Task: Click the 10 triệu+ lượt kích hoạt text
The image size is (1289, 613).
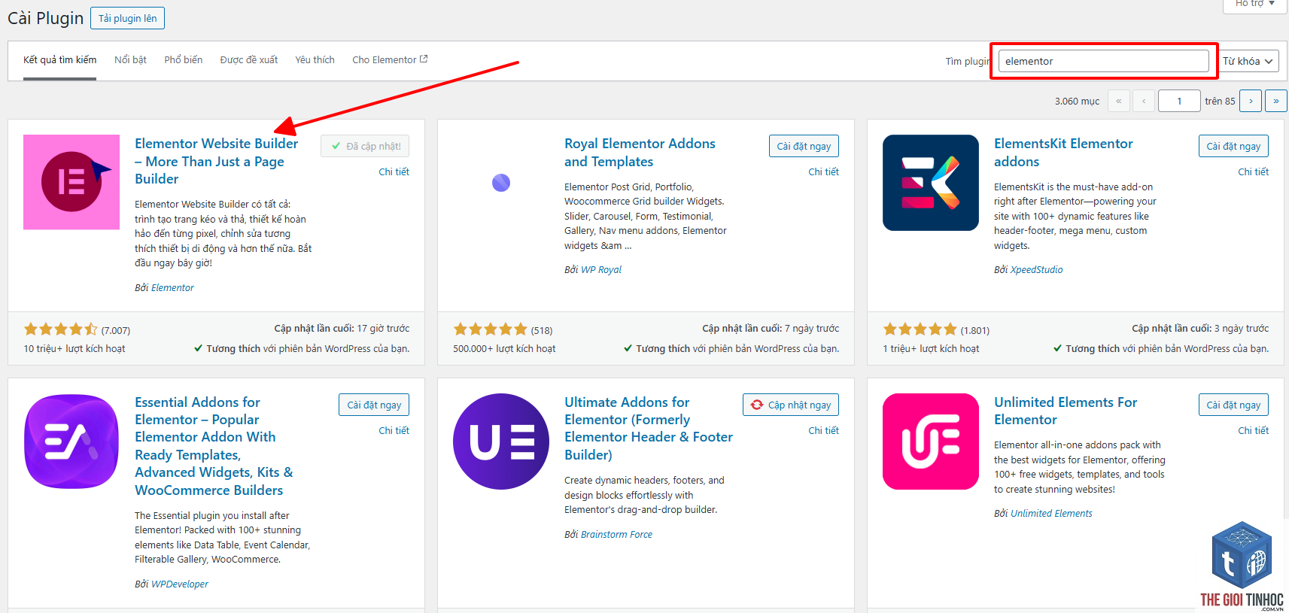Action: tap(74, 348)
